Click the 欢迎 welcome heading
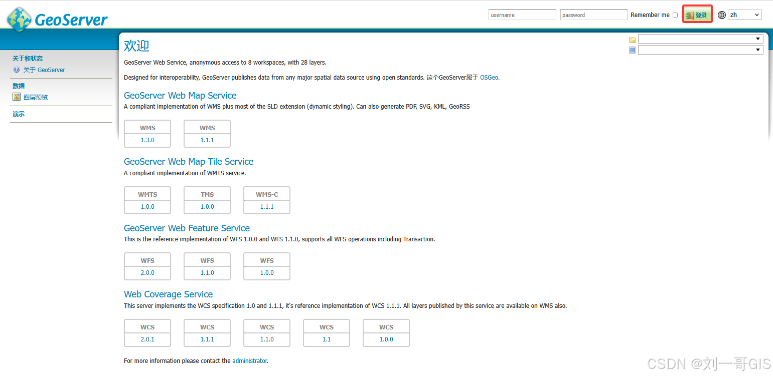773x377 pixels. click(136, 46)
